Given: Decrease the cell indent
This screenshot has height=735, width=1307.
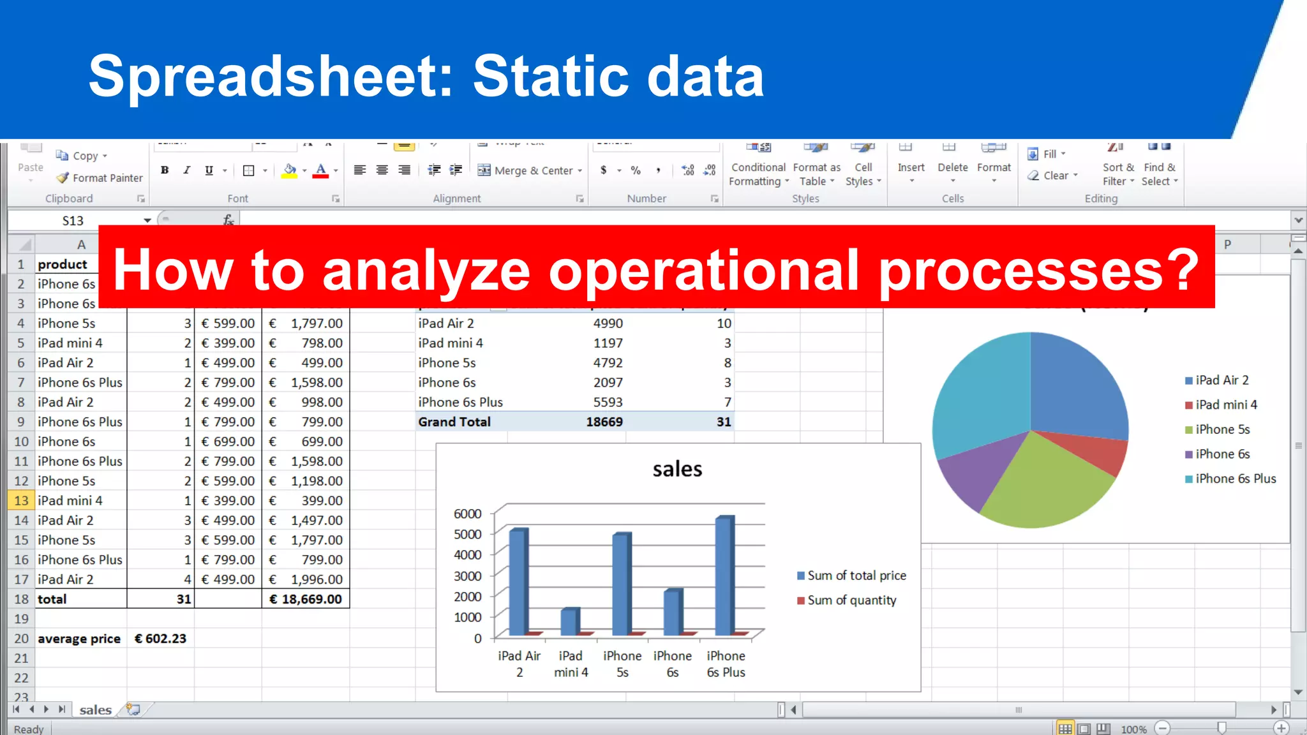Looking at the screenshot, I should click(x=434, y=170).
